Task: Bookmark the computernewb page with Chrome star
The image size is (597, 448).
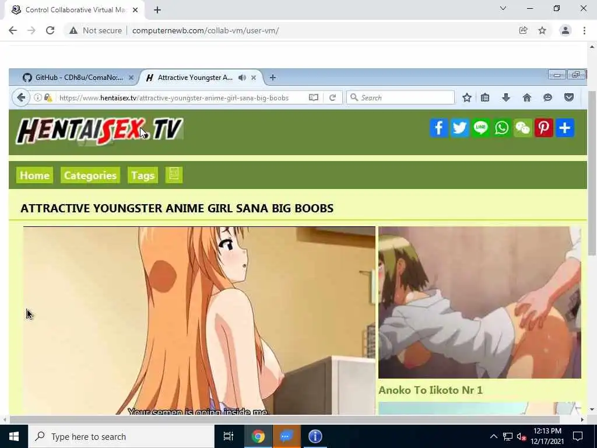Action: [542, 30]
